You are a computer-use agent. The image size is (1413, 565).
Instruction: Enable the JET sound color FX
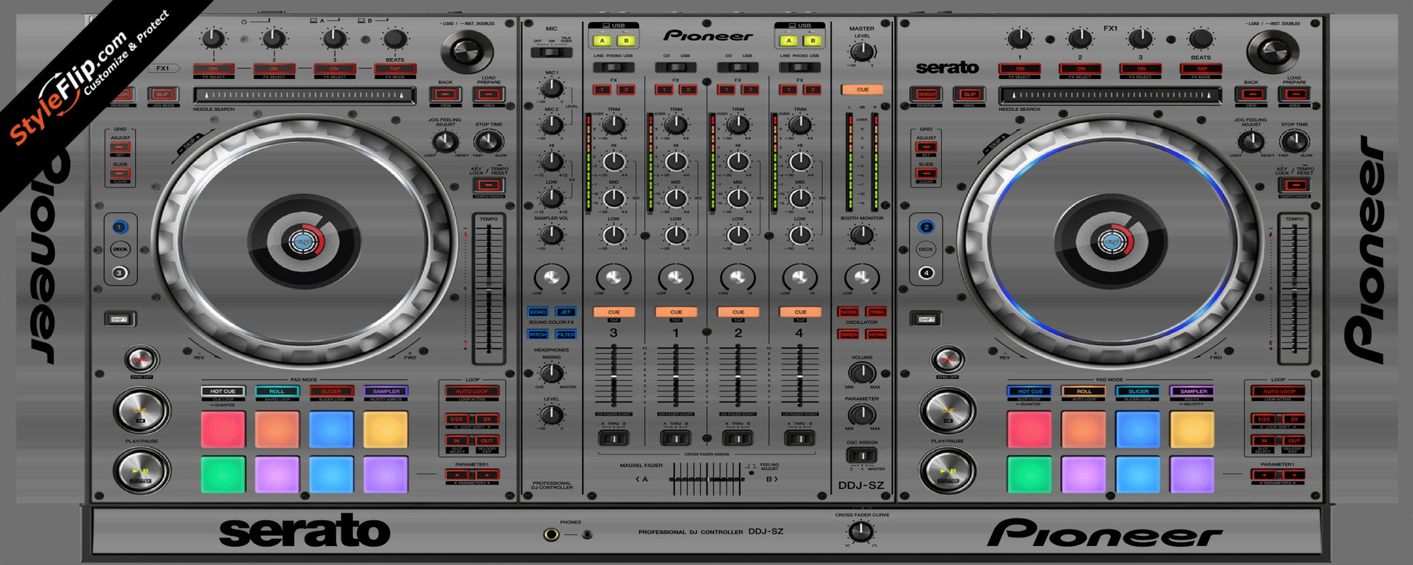(566, 312)
